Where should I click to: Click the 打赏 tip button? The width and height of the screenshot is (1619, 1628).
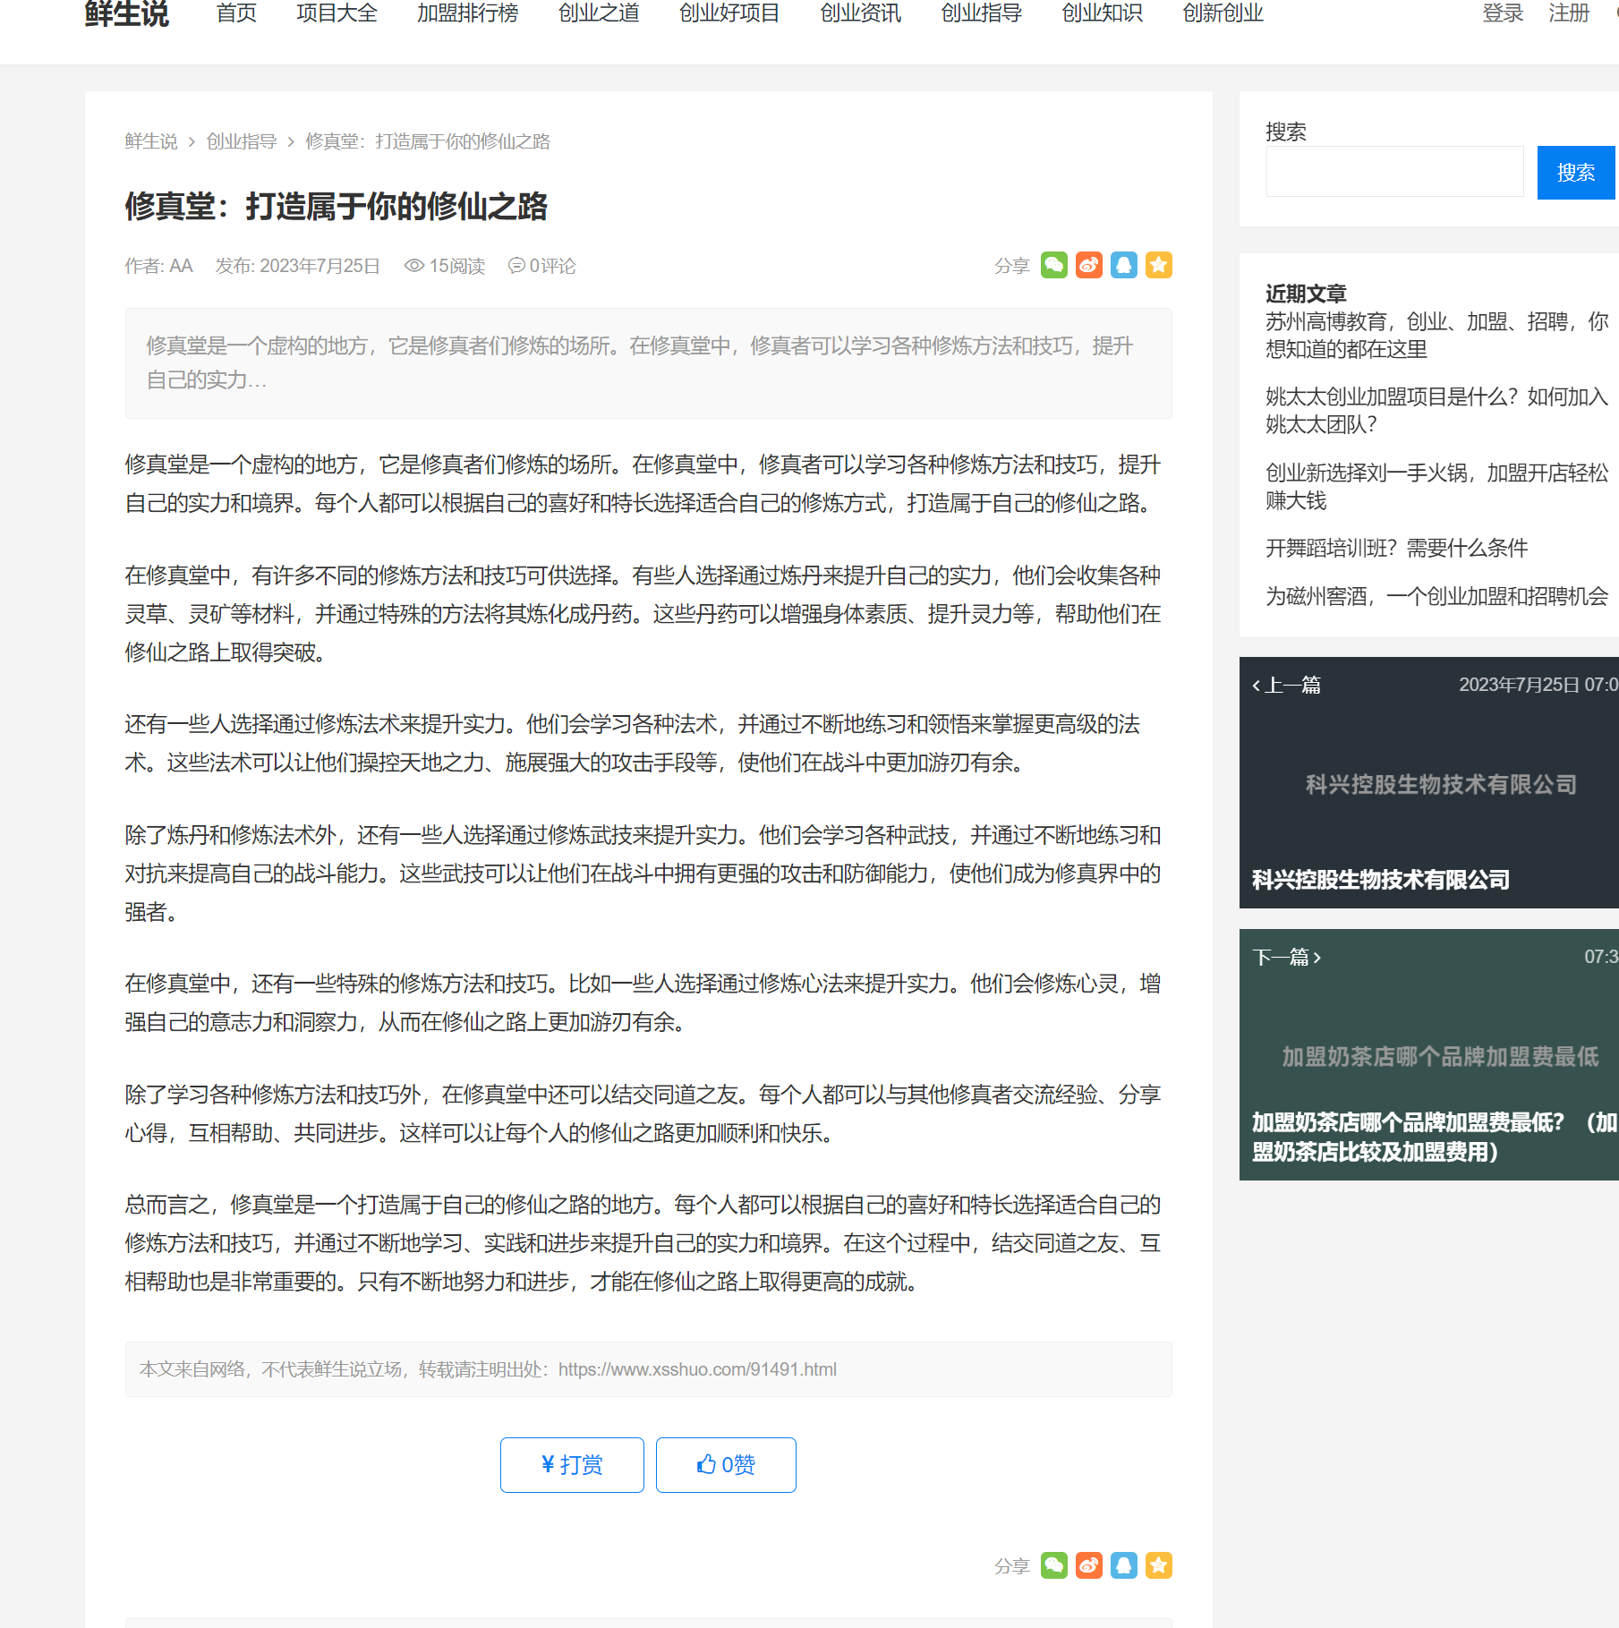(x=571, y=1465)
